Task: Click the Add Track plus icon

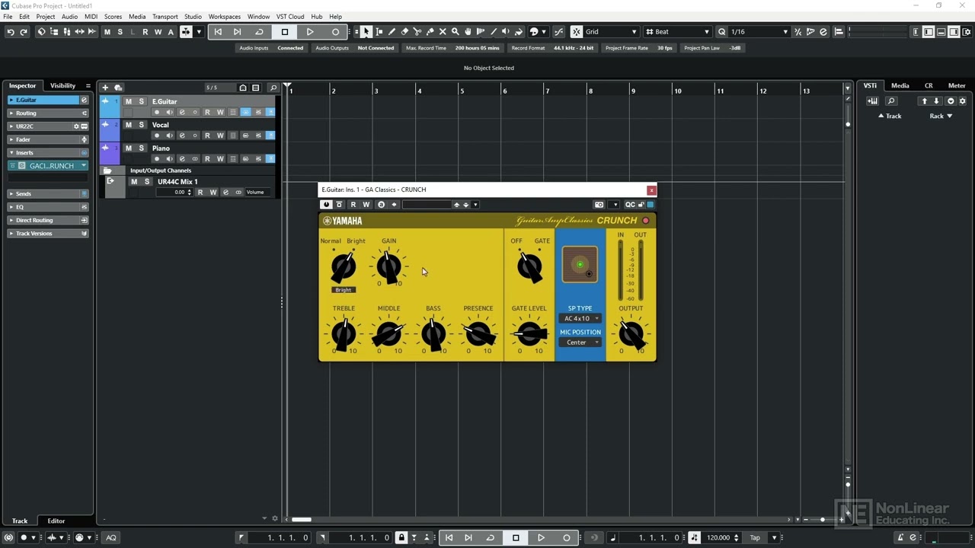Action: tap(105, 88)
